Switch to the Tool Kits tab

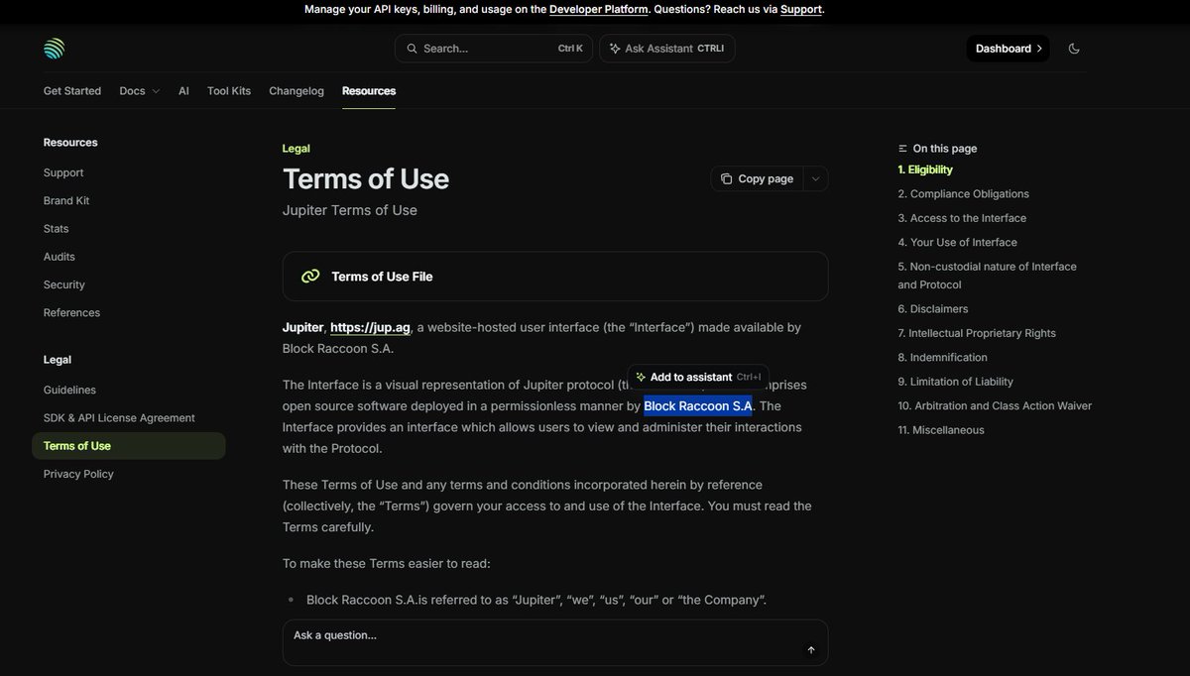(x=229, y=91)
